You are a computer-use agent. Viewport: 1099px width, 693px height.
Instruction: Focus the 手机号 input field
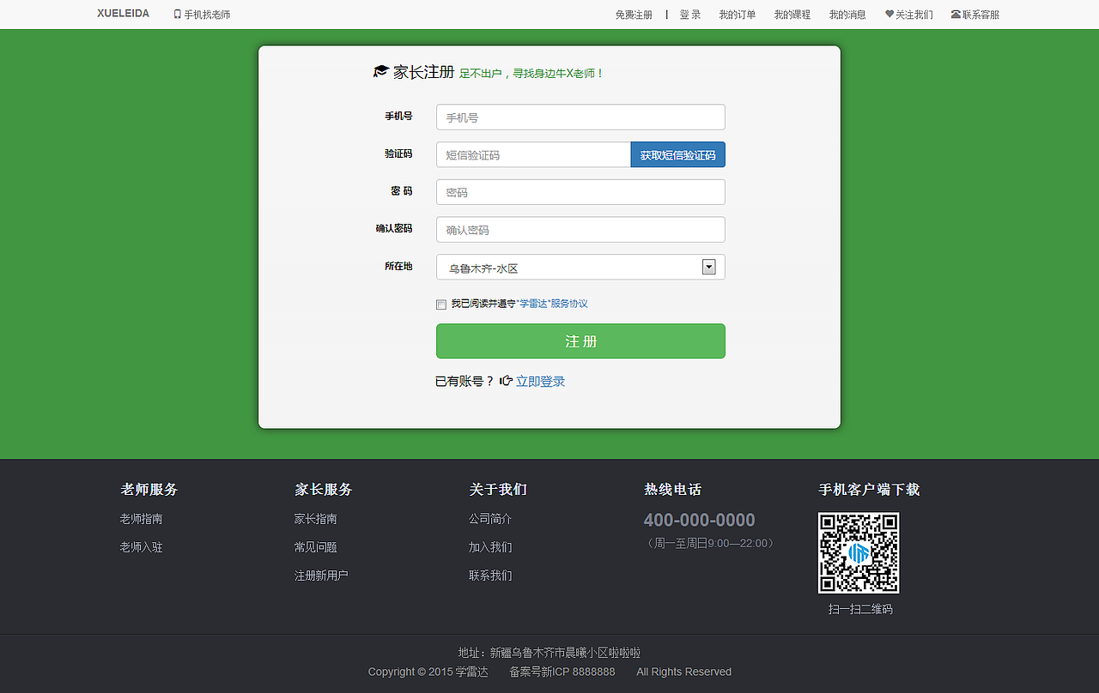(x=580, y=117)
